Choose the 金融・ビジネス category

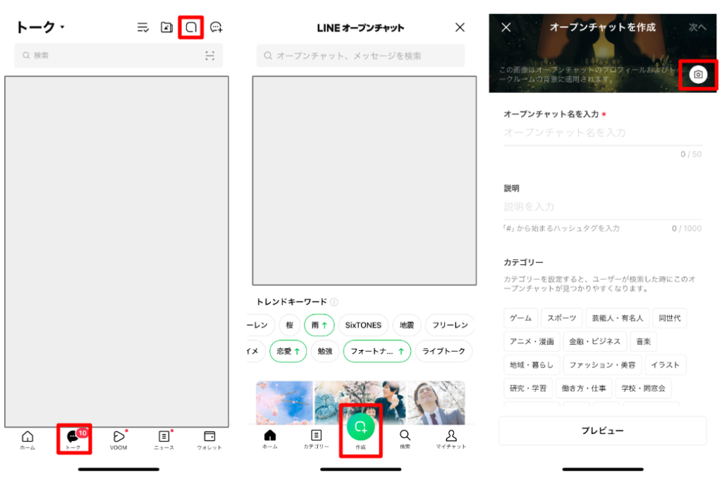(x=594, y=342)
